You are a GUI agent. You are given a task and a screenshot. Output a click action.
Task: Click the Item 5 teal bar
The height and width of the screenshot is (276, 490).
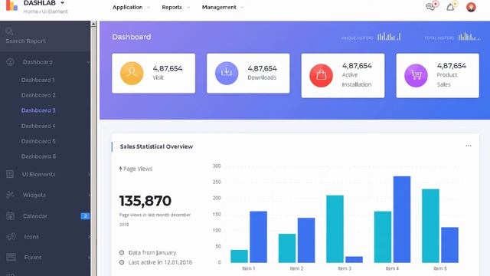pyautogui.click(x=430, y=225)
